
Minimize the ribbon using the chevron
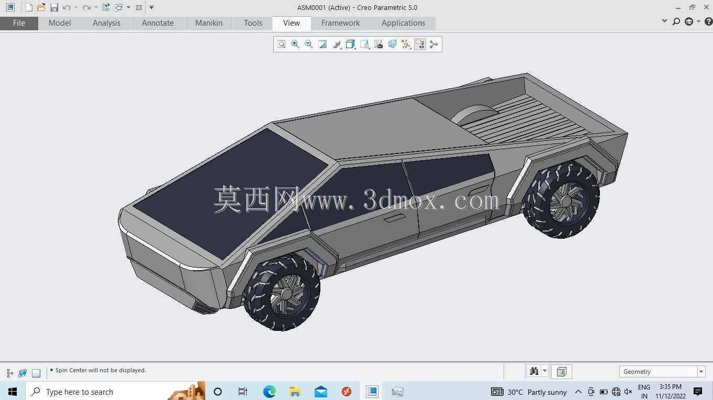664,21
